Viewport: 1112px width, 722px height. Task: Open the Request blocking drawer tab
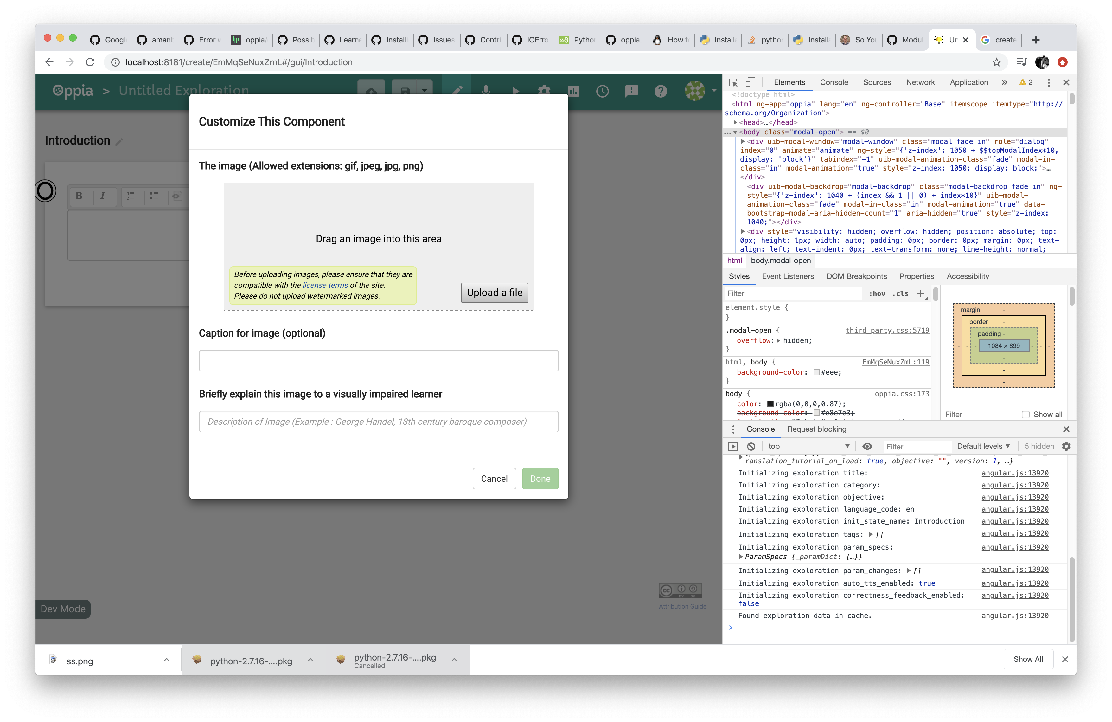coord(817,429)
